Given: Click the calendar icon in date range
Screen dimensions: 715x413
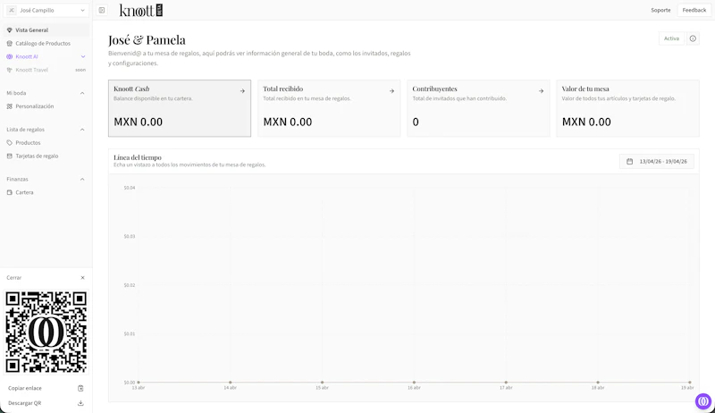Looking at the screenshot, I should (630, 162).
